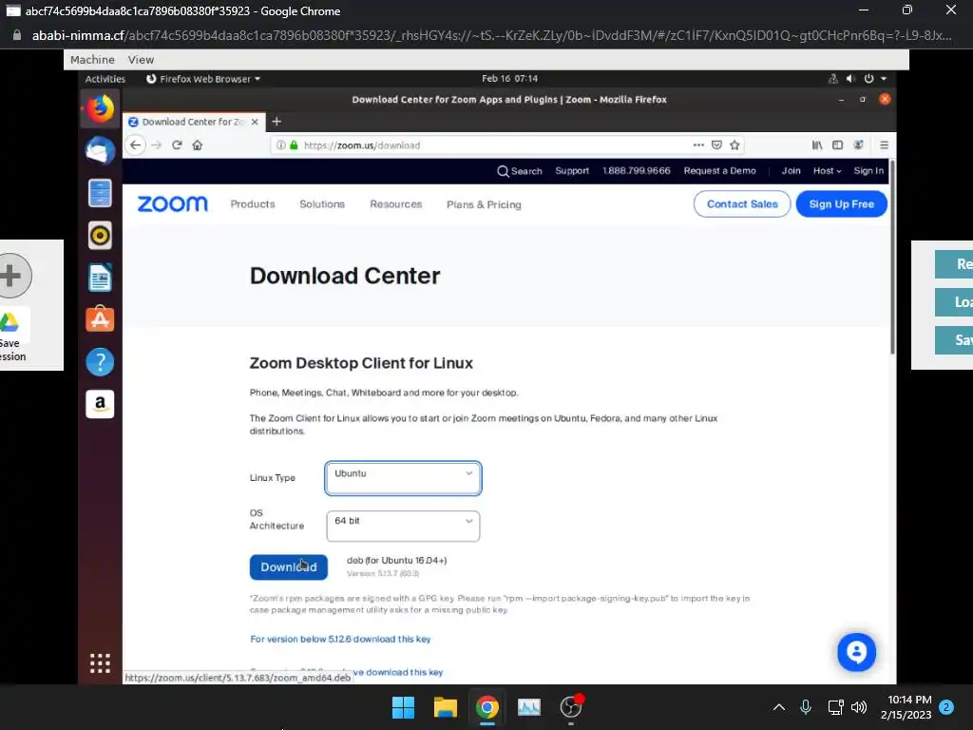This screenshot has width=973, height=730.
Task: Open the View menu
Action: coord(141,60)
